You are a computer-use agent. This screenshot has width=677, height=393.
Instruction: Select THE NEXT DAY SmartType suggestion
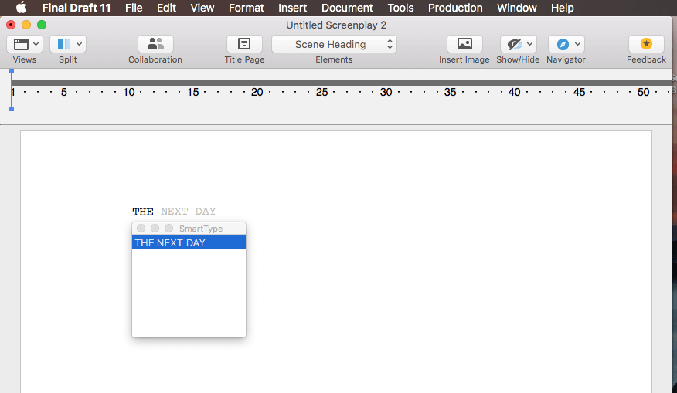pyautogui.click(x=189, y=242)
